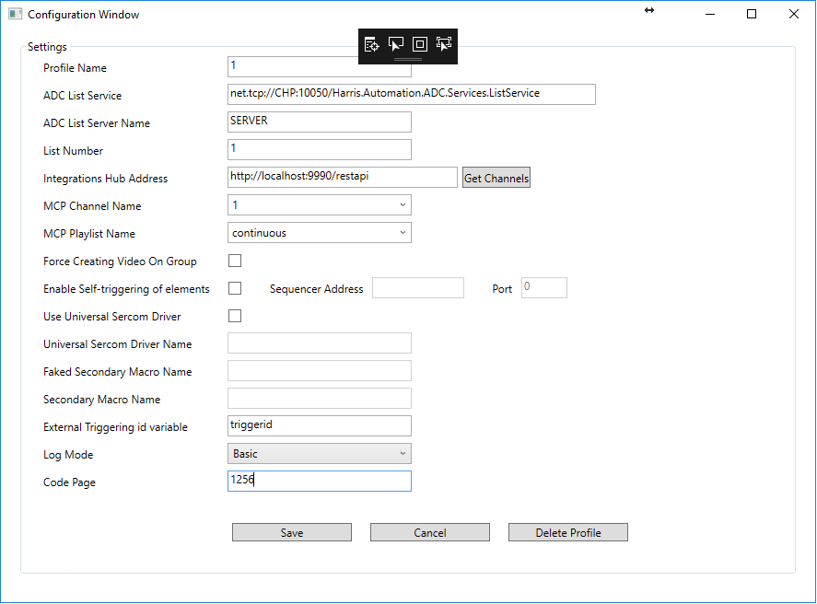Save the profile settings

(291, 532)
